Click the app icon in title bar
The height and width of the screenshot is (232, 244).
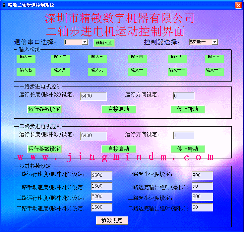[4, 5]
